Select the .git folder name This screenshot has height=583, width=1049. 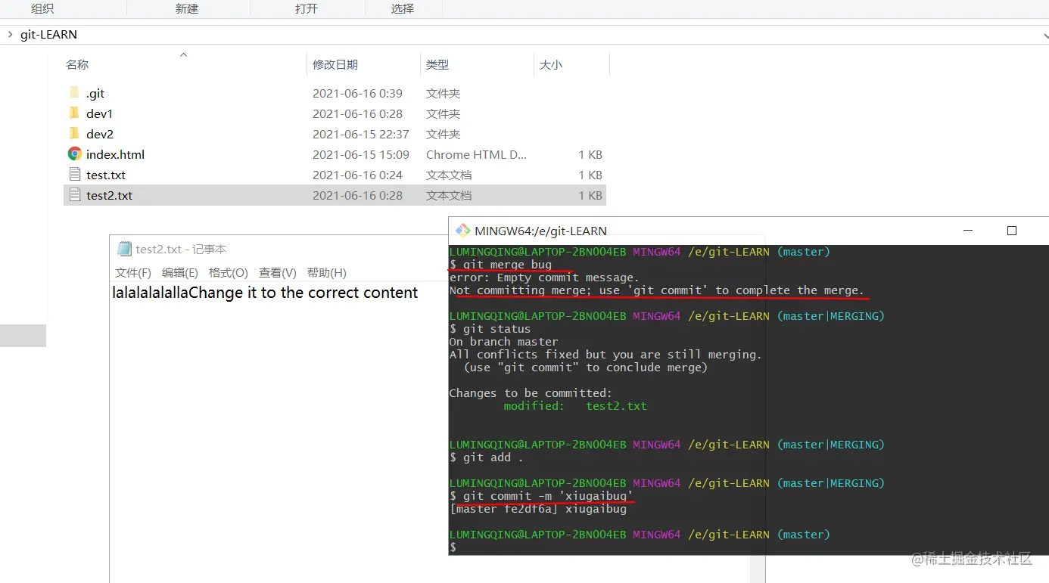pos(95,94)
